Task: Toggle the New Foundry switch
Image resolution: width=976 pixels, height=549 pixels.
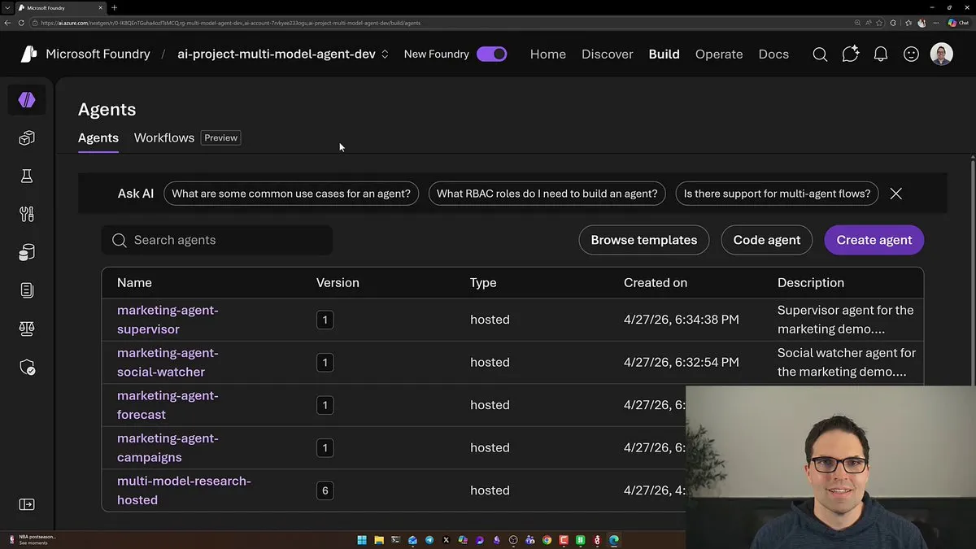Action: click(x=492, y=54)
